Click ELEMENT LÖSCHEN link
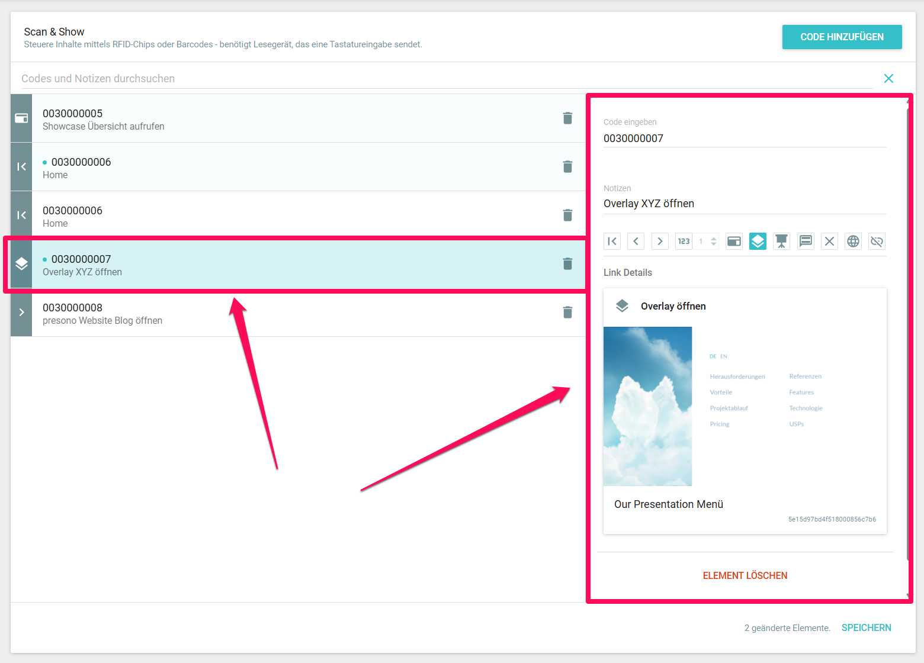 (745, 575)
